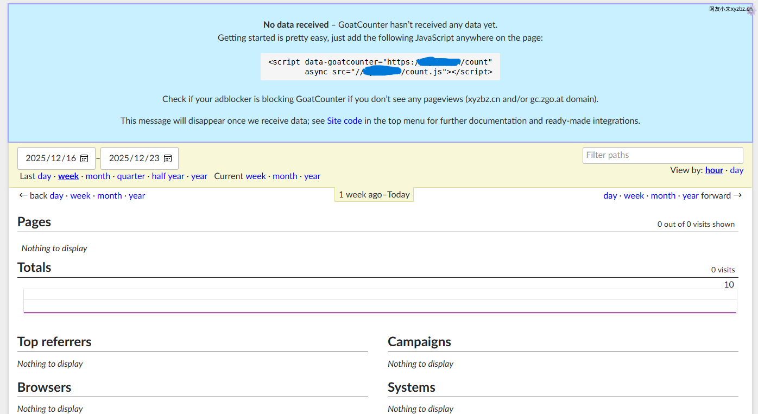This screenshot has height=414, width=758.
Task: Open calendar picker on end date 2025/12/23
Action: [168, 158]
